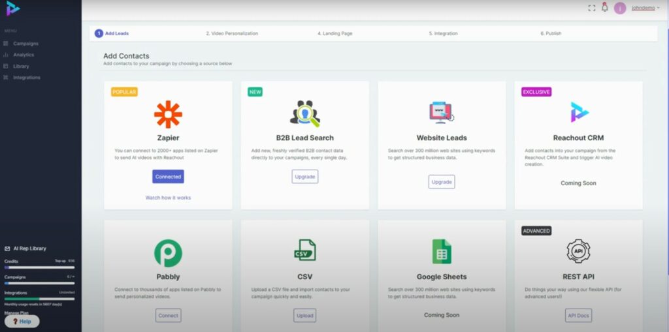Open notifications via the bell icon
The height and width of the screenshot is (332, 669).
(x=604, y=7)
